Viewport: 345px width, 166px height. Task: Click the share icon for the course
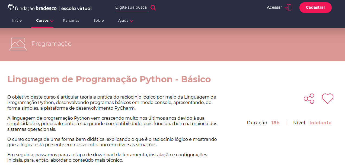coord(309,99)
